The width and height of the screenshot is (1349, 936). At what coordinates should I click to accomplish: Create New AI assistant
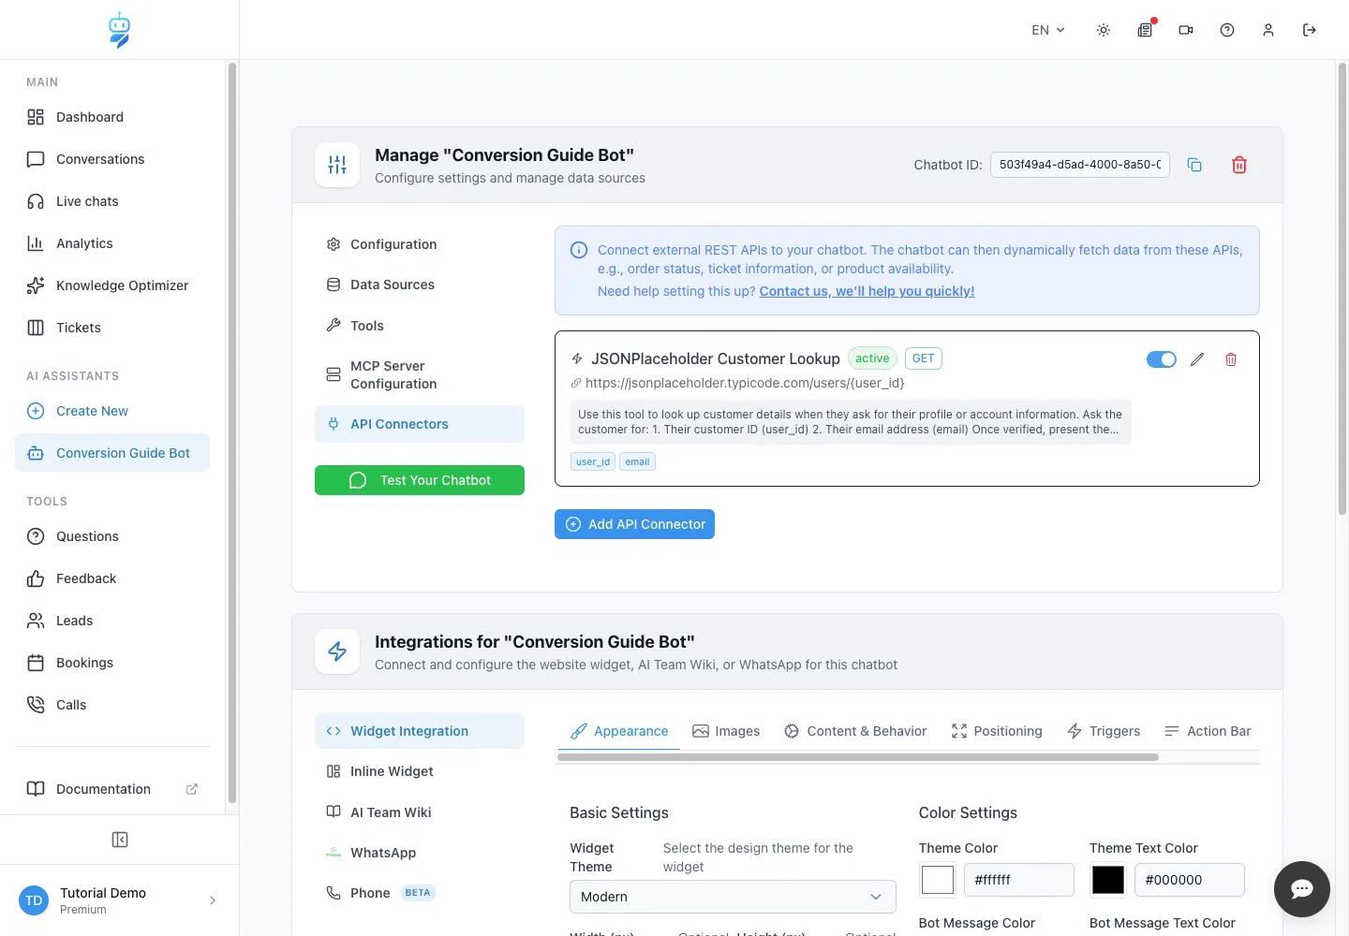click(112, 411)
